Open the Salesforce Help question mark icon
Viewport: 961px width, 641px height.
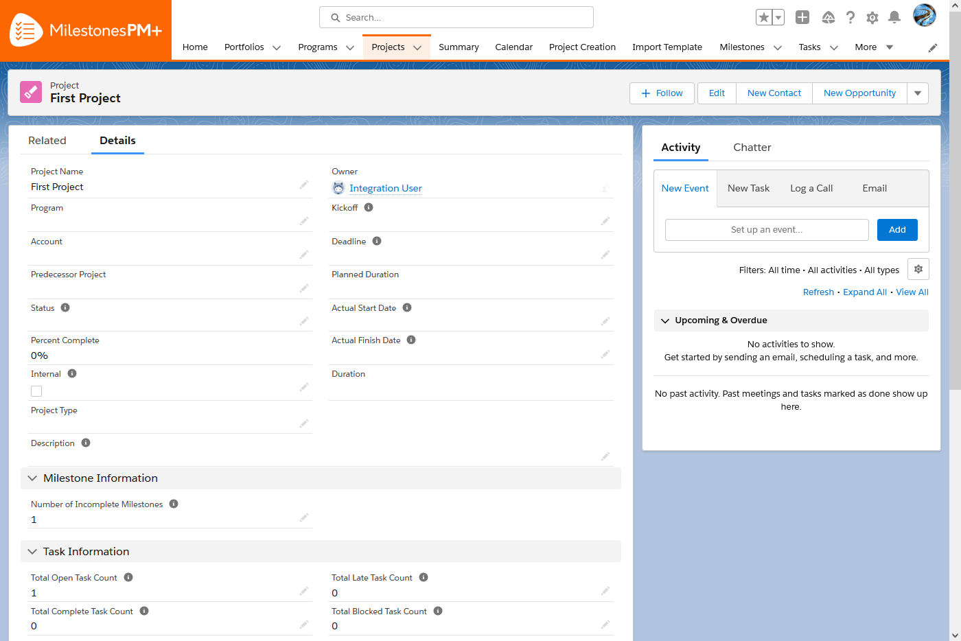[x=850, y=17]
